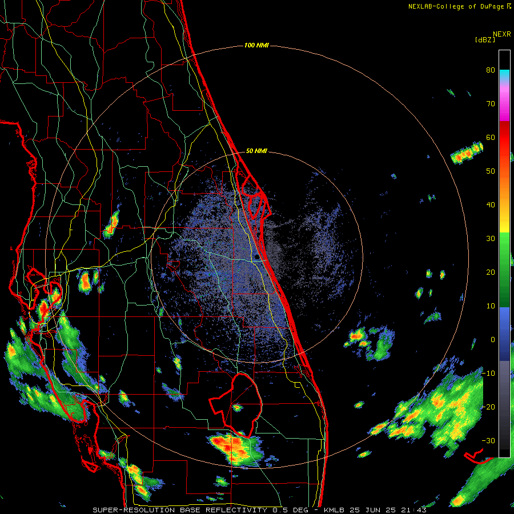Viewport: 514px width, 514px height.
Task: Click the green segment of the color bar
Action: (x=504, y=270)
